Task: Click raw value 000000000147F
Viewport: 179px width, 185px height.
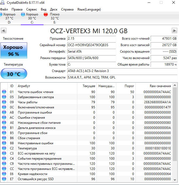Action: point(158,107)
